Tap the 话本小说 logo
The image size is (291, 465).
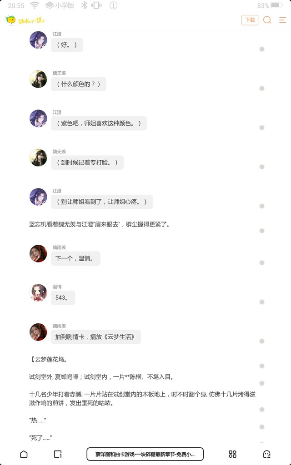(x=25, y=20)
